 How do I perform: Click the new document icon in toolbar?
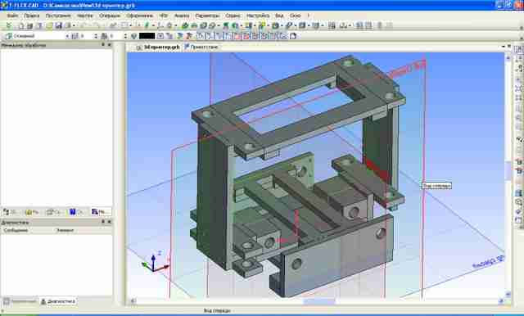point(21,25)
